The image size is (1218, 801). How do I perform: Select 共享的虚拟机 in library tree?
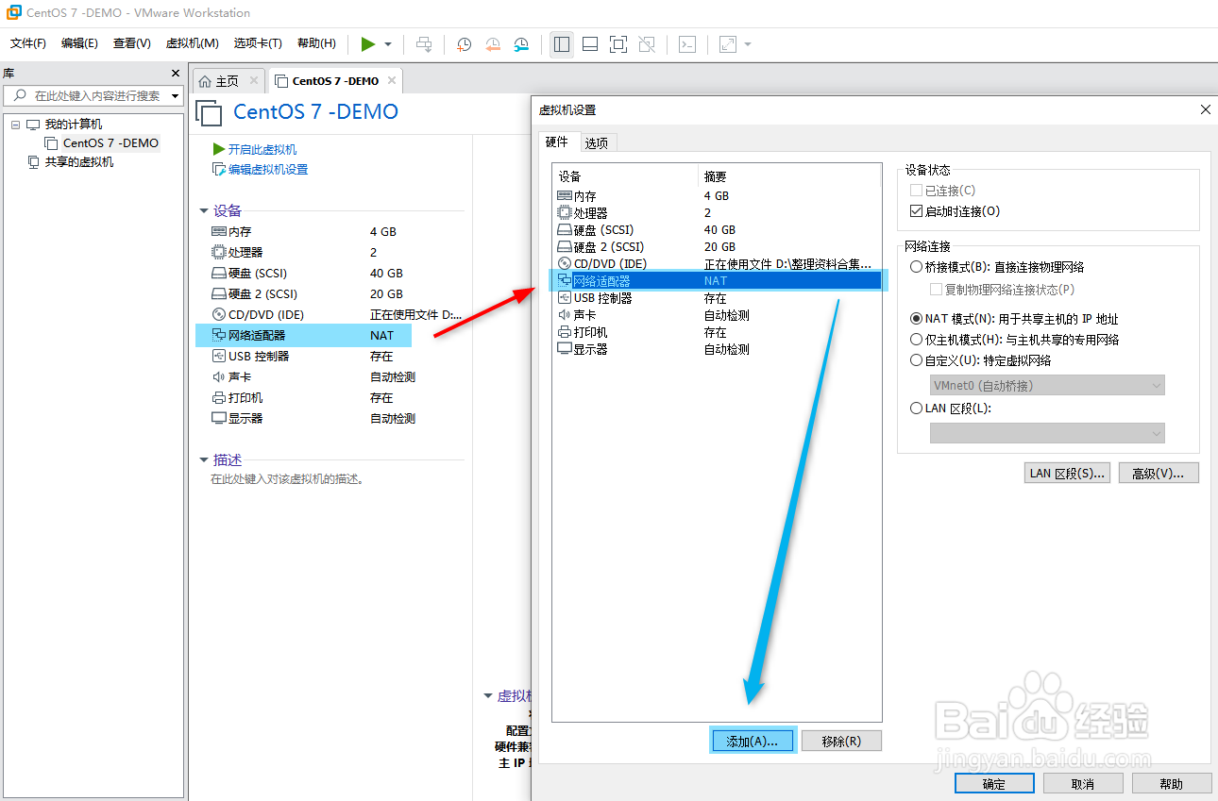(78, 162)
